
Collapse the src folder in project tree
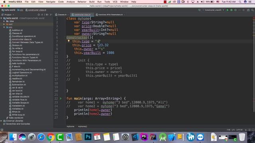pyautogui.click(x=4, y=27)
